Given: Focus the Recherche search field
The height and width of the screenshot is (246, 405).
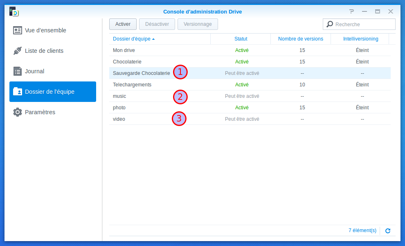Looking at the screenshot, I should click(363, 24).
